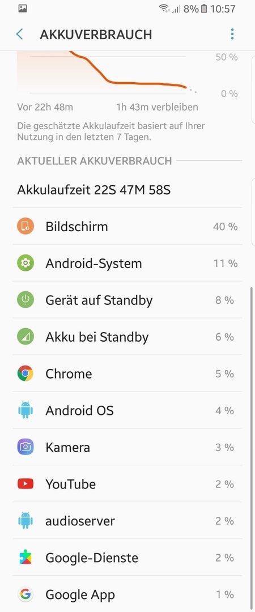Open the three-dot overflow menu
The image size is (255, 612).
tap(232, 35)
